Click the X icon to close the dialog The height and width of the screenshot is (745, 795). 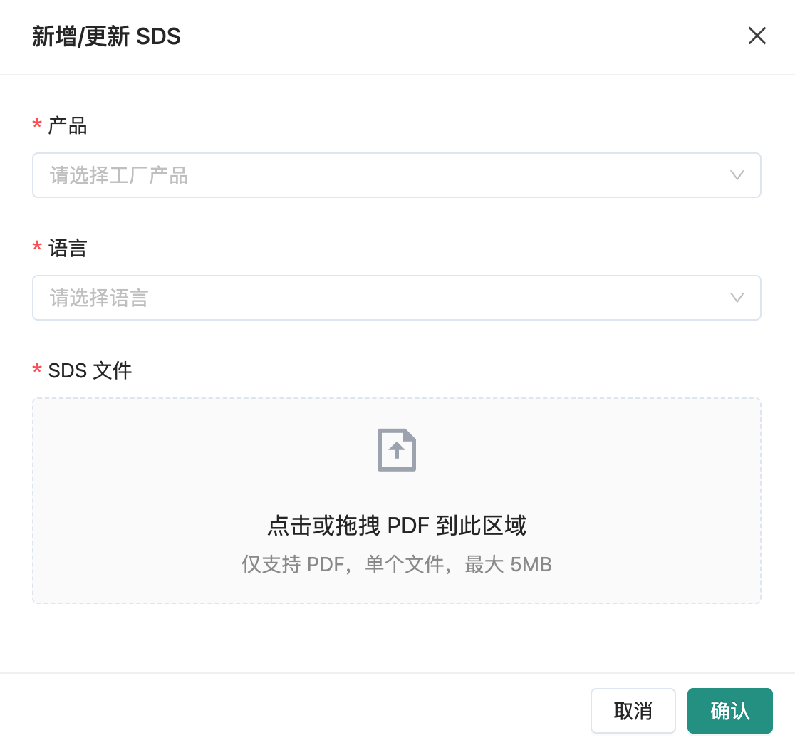[x=757, y=36]
